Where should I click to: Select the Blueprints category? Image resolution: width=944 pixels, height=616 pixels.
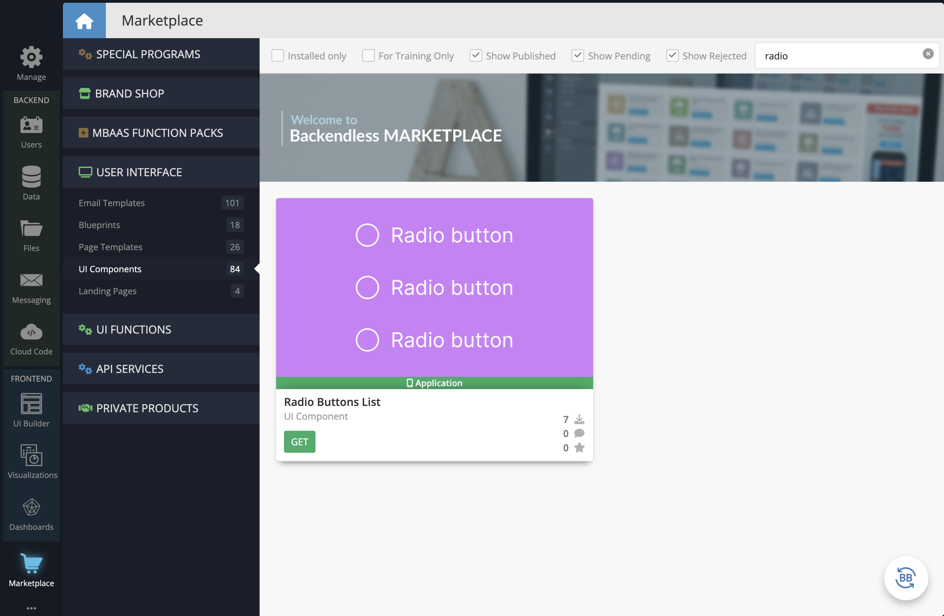pos(161,225)
